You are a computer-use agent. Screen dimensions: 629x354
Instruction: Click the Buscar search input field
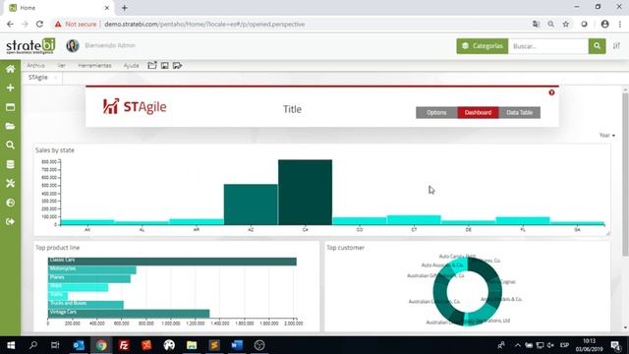[x=548, y=46]
